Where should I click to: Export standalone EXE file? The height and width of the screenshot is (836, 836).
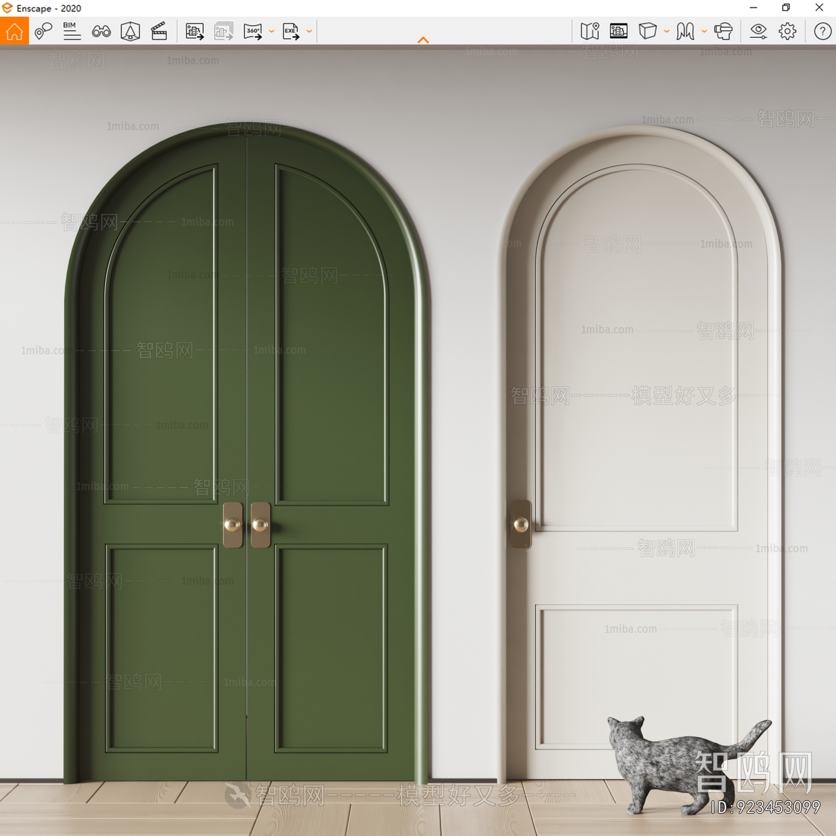(x=291, y=31)
